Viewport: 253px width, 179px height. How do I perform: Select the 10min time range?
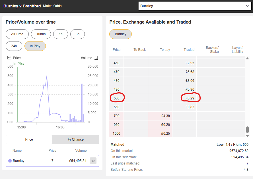pyautogui.click(x=41, y=34)
